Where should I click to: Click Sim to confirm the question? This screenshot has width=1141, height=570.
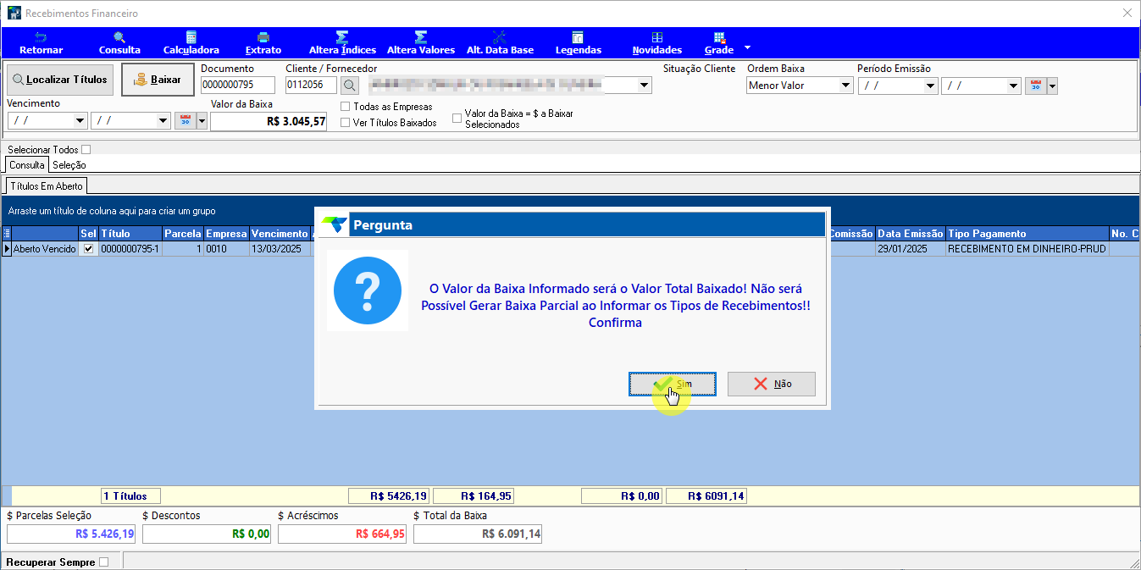[x=673, y=384]
